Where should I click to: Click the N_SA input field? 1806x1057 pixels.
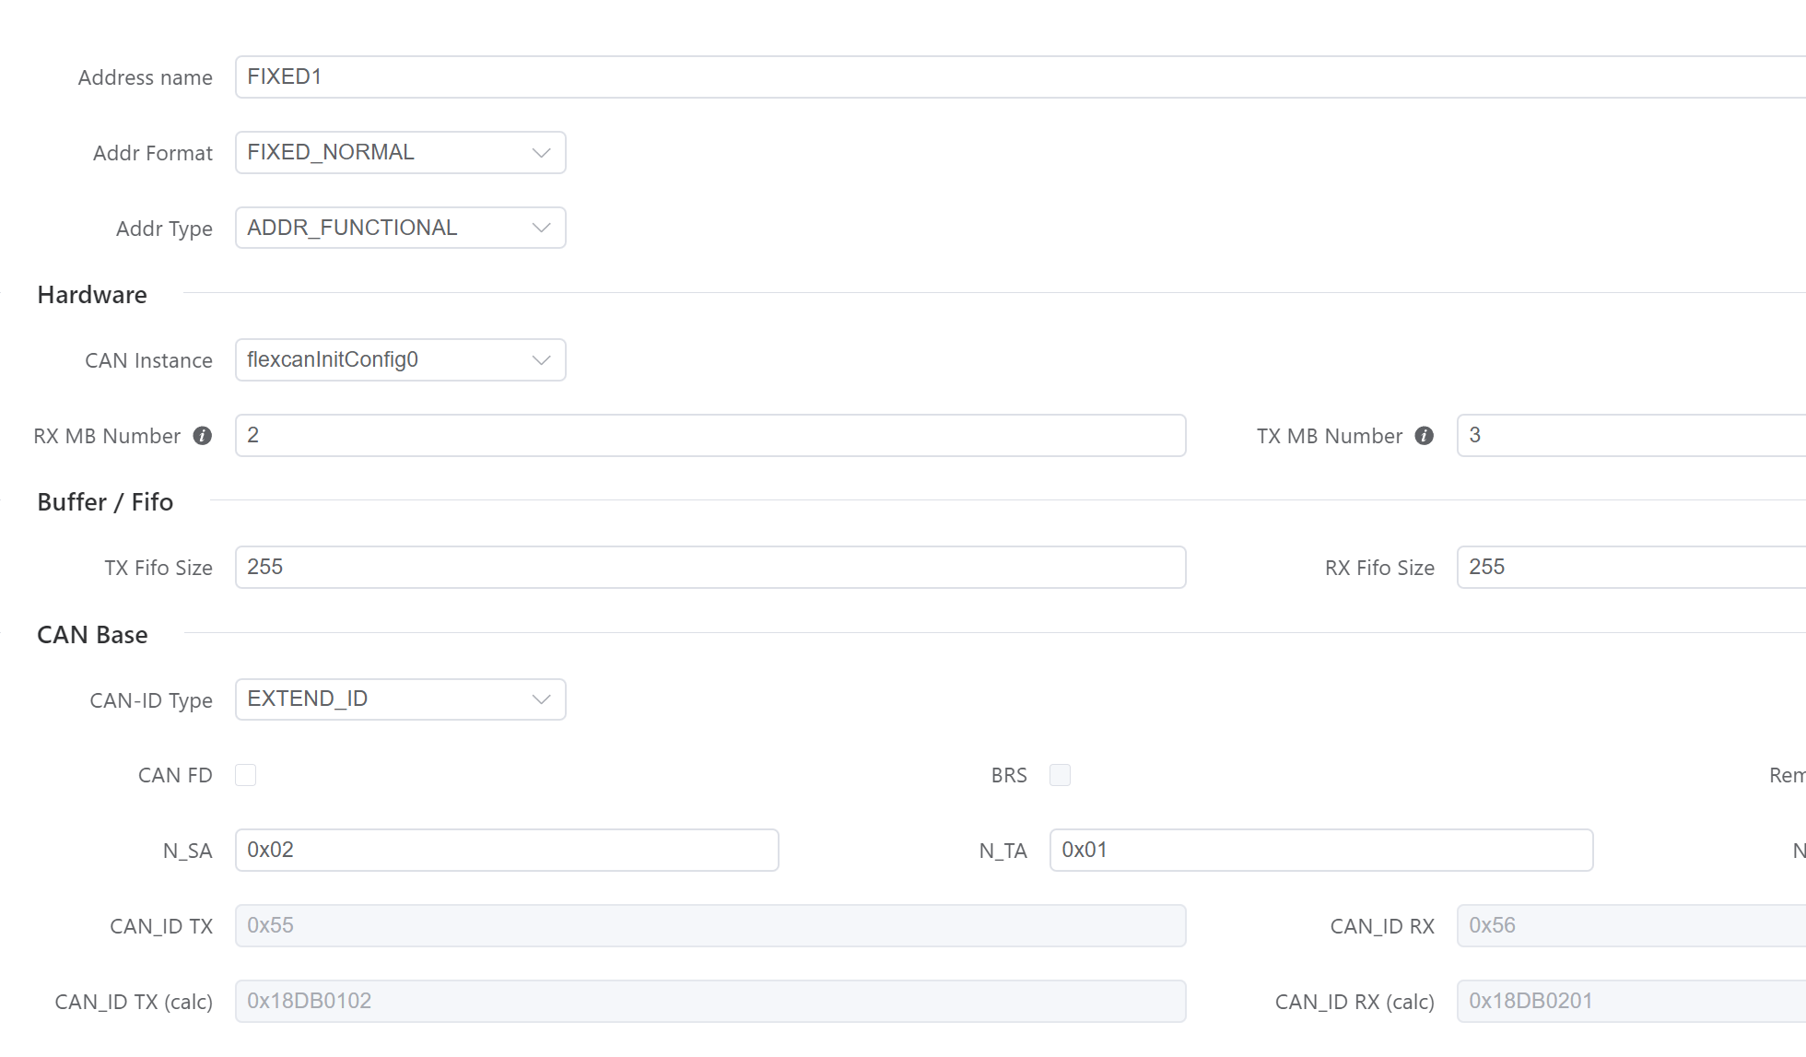[507, 850]
